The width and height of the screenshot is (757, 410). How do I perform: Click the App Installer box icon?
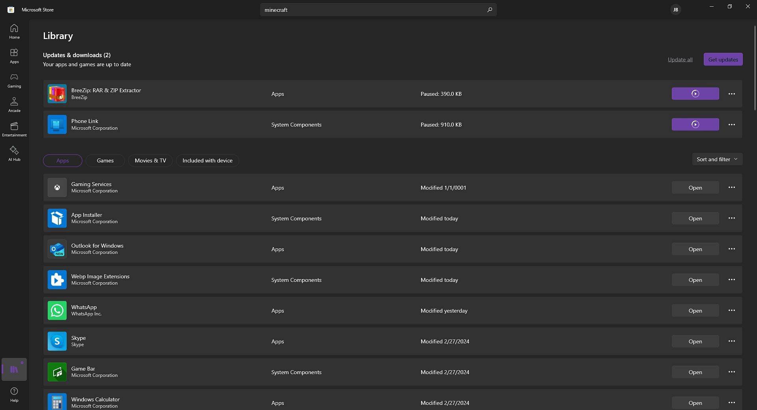pos(57,218)
